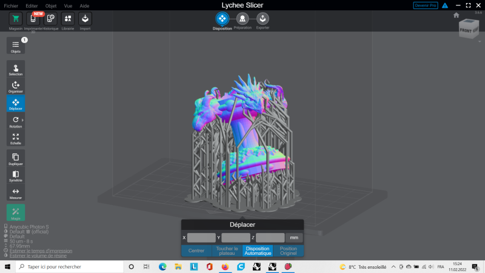Image resolution: width=485 pixels, height=273 pixels.
Task: Open the Librairie library icon
Action: click(68, 19)
